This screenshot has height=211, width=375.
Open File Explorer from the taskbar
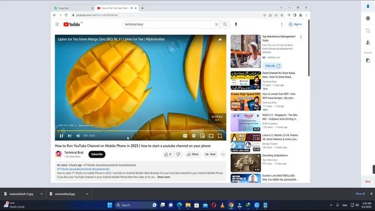click(x=188, y=205)
